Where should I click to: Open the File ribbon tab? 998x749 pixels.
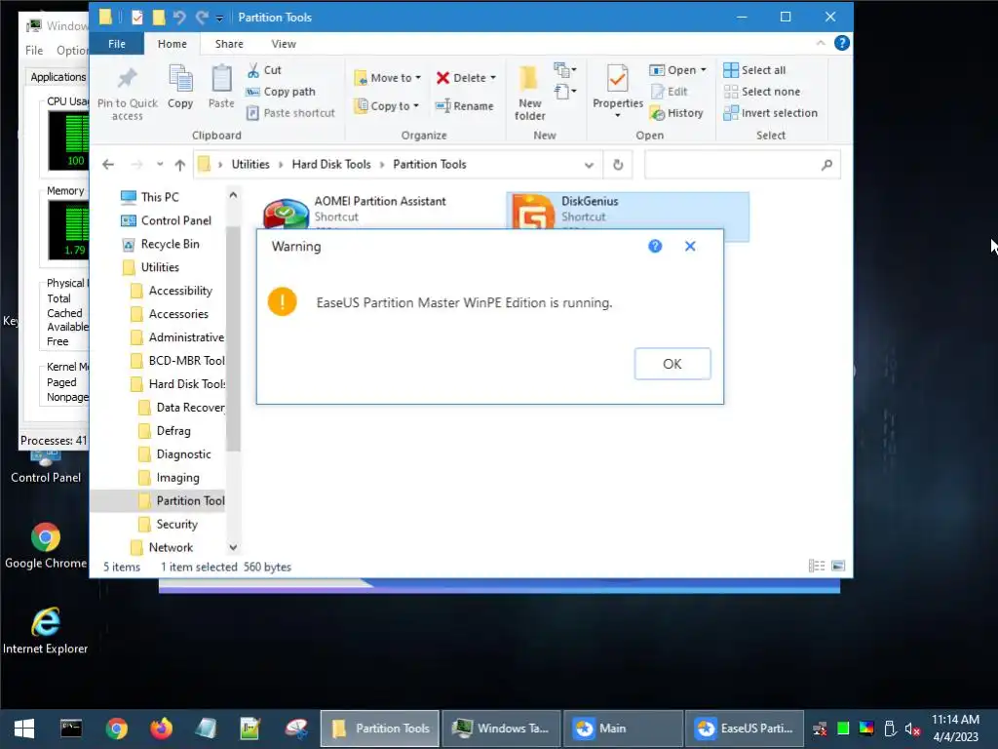117,43
